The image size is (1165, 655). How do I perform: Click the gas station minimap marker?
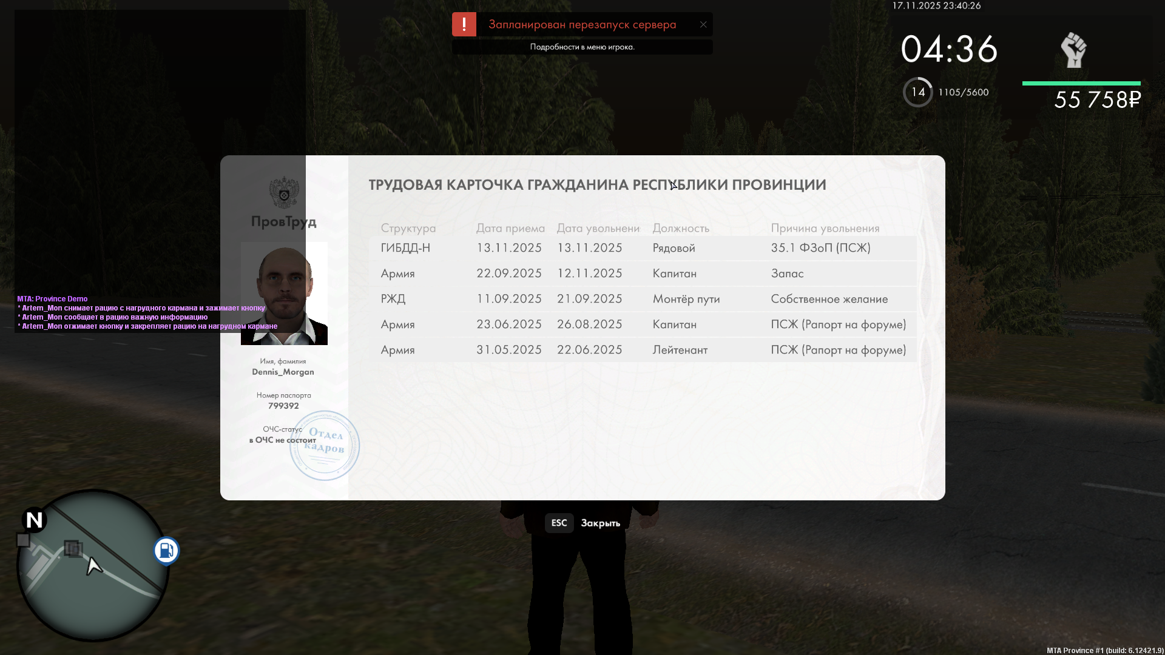[166, 551]
